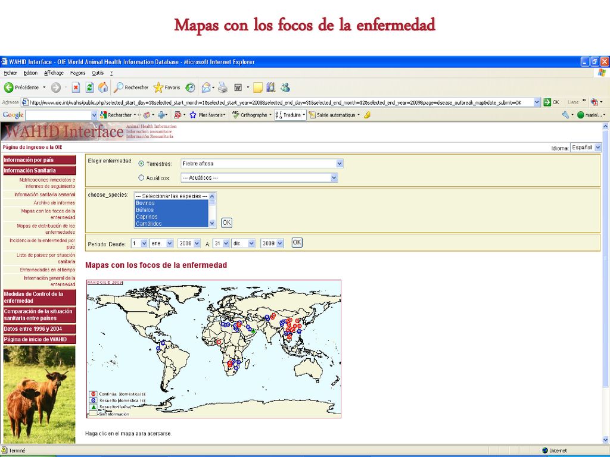Open Información por país section
The image size is (610, 457).
[x=39, y=160]
